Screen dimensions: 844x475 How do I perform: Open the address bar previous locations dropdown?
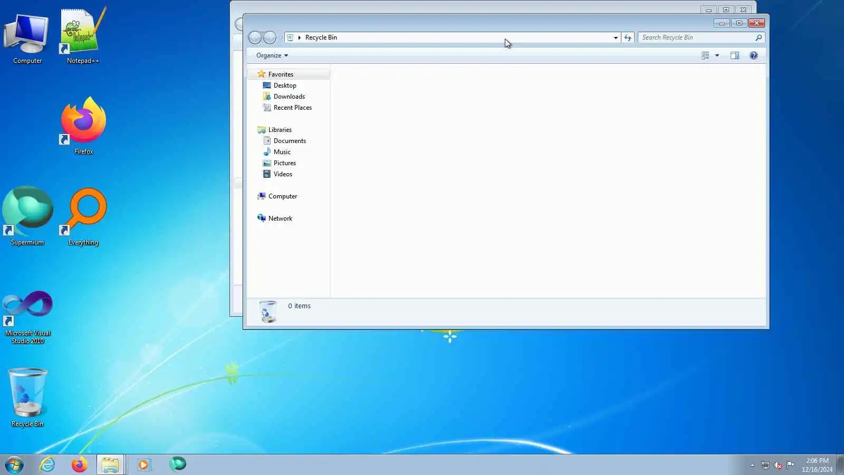tap(616, 37)
